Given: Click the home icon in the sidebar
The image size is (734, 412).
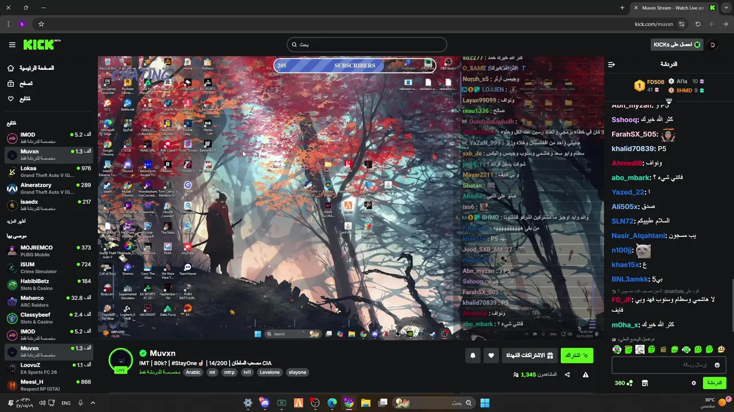Looking at the screenshot, I should [x=11, y=68].
